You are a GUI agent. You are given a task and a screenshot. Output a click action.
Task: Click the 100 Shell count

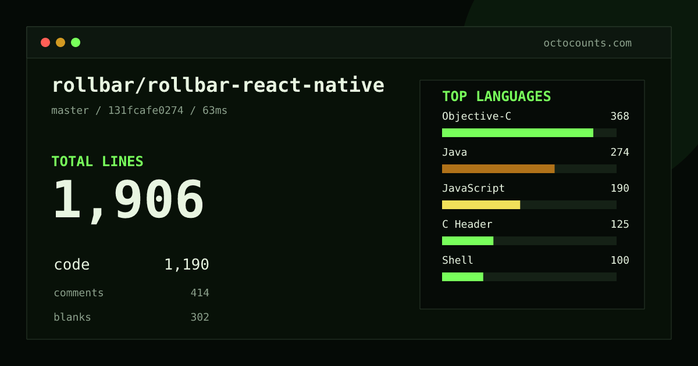619,260
